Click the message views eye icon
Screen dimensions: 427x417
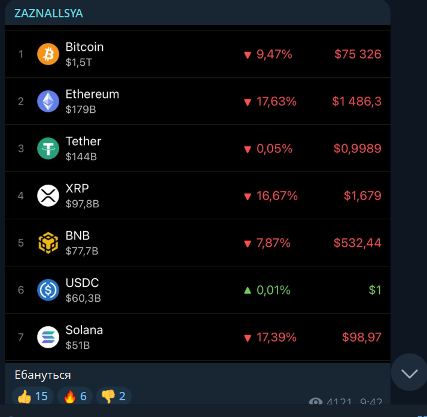click(x=316, y=403)
